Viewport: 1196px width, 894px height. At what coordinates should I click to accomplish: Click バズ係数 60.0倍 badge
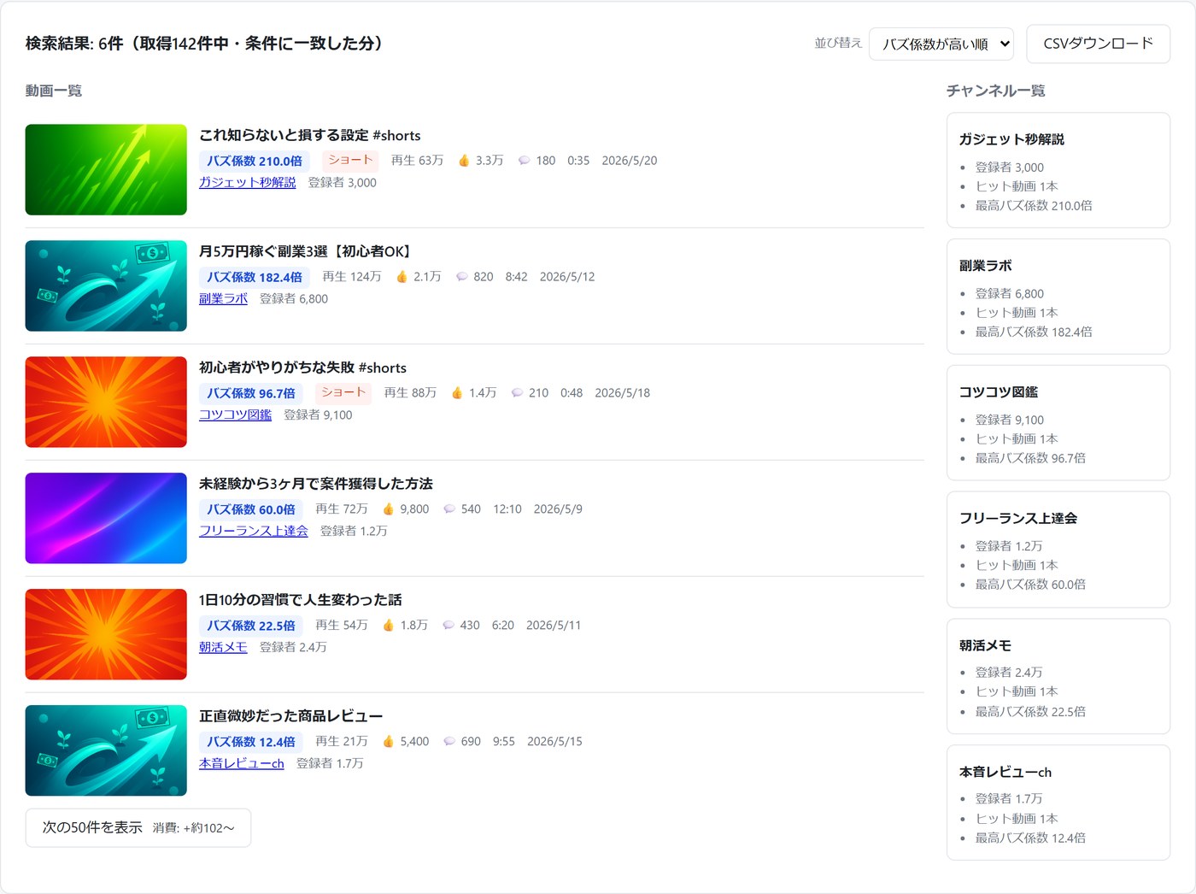coord(250,509)
